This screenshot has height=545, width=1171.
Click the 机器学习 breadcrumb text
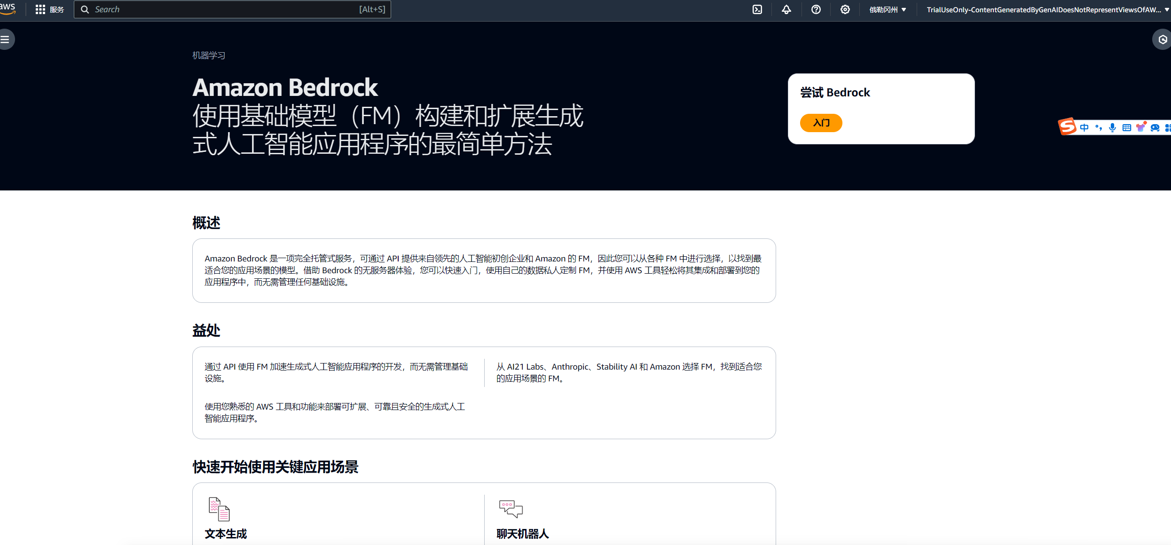pyautogui.click(x=209, y=55)
